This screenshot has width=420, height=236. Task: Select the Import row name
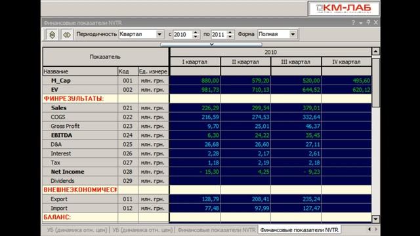[59, 208]
